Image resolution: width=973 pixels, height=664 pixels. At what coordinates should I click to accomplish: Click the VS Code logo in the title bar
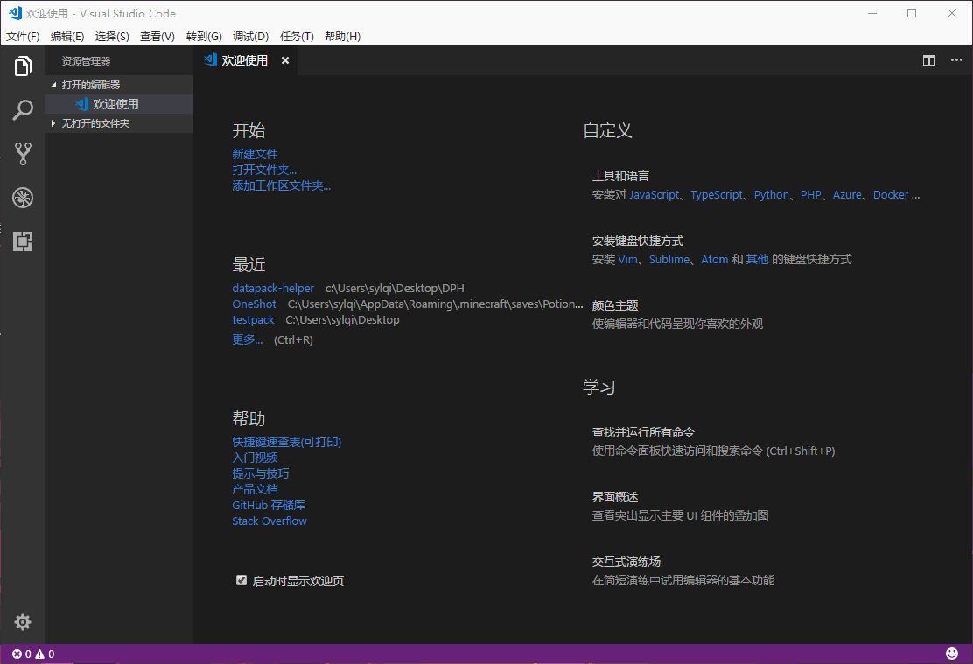pos(15,13)
